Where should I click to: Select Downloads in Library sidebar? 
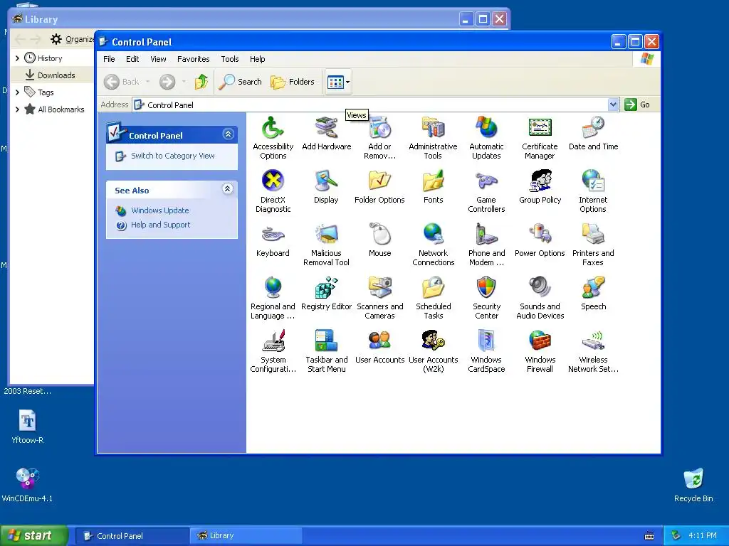[x=51, y=75]
